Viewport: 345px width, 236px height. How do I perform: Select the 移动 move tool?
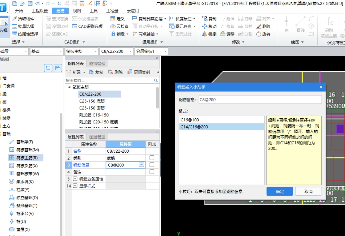[209, 26]
